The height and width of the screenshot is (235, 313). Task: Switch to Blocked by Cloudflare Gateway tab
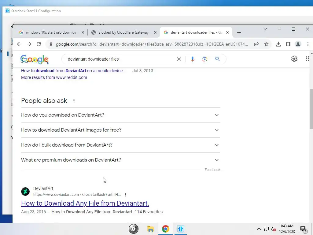[x=123, y=32]
